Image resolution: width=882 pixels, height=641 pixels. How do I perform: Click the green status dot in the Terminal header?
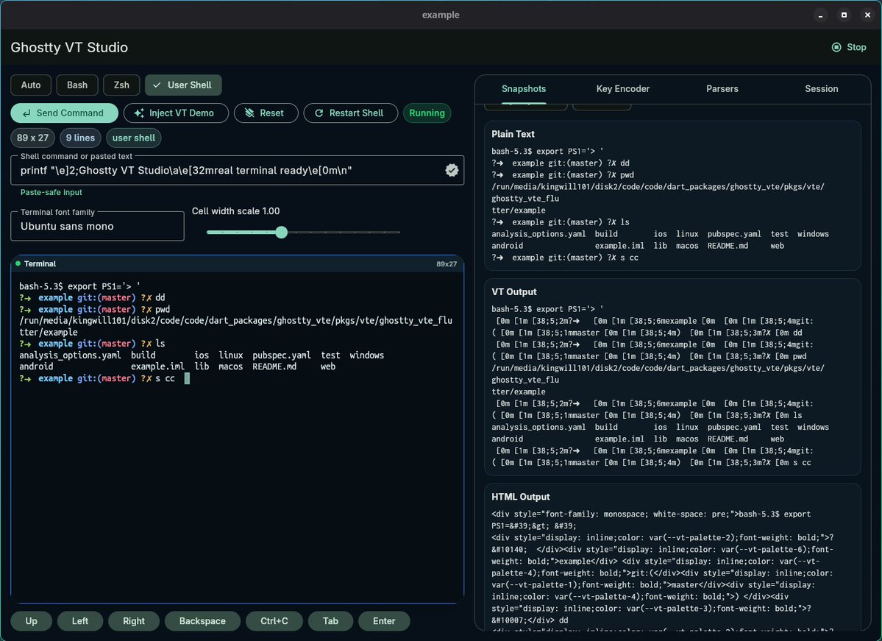point(18,263)
